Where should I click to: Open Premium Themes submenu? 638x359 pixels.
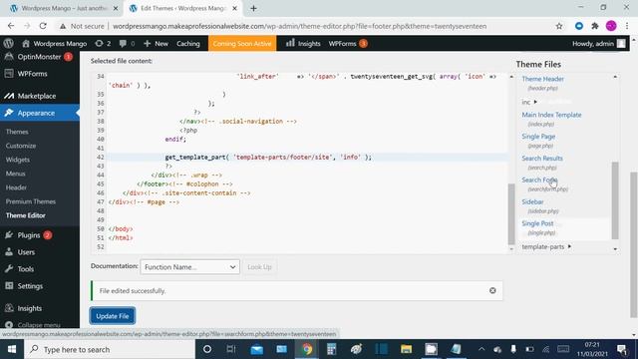31,201
